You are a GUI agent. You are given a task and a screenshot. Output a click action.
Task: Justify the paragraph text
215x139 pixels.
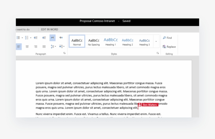[x=44, y=47]
